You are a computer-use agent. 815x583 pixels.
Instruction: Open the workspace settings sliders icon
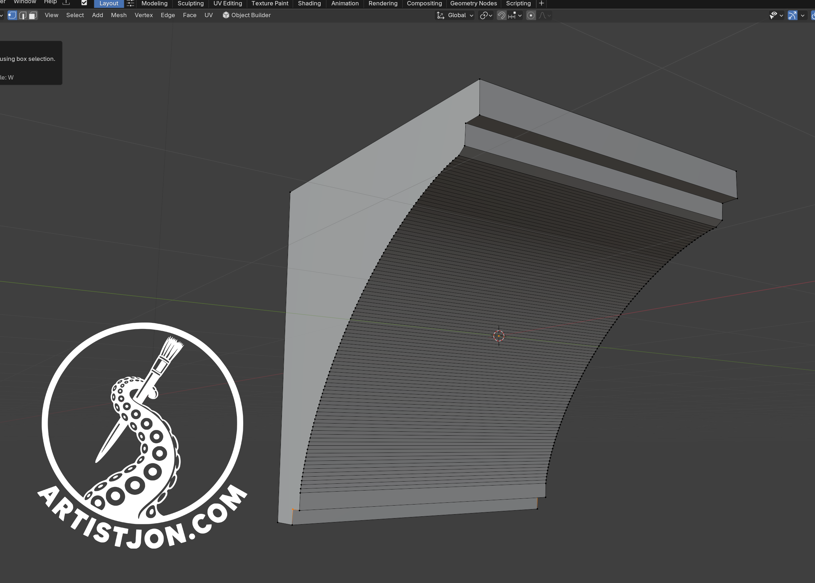pos(130,4)
